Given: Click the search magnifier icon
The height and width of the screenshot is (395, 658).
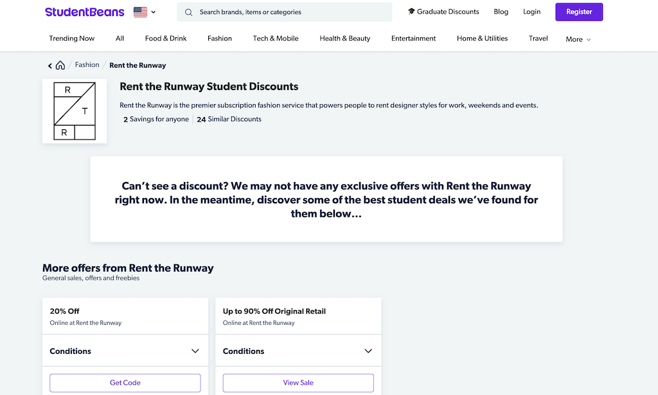Looking at the screenshot, I should (188, 13).
